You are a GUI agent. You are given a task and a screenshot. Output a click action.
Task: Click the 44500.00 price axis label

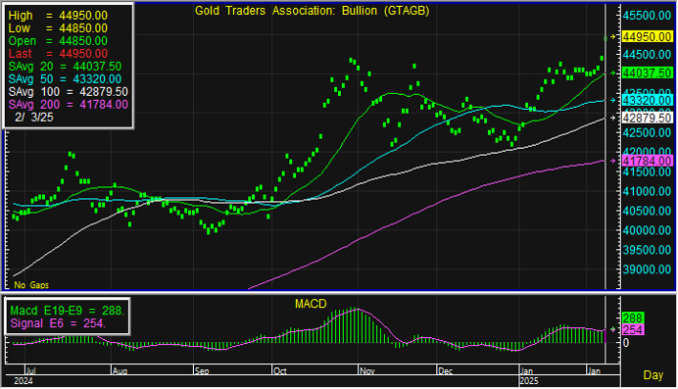pyautogui.click(x=647, y=55)
